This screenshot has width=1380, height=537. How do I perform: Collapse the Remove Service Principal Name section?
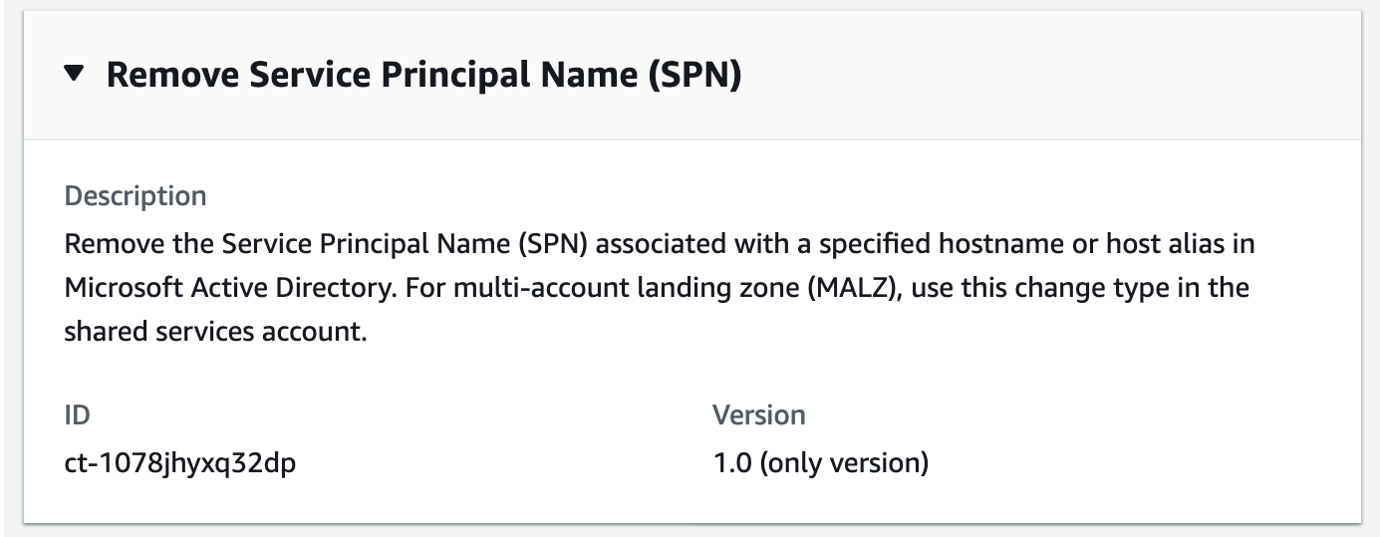pyautogui.click(x=76, y=74)
